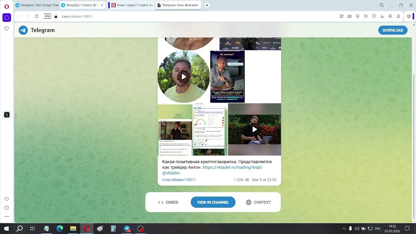Open the Extensions cube icon
Screen dimensions: 416x234
pos(409,16)
